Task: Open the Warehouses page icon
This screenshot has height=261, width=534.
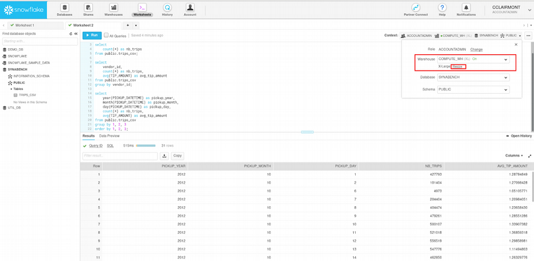Action: (113, 7)
